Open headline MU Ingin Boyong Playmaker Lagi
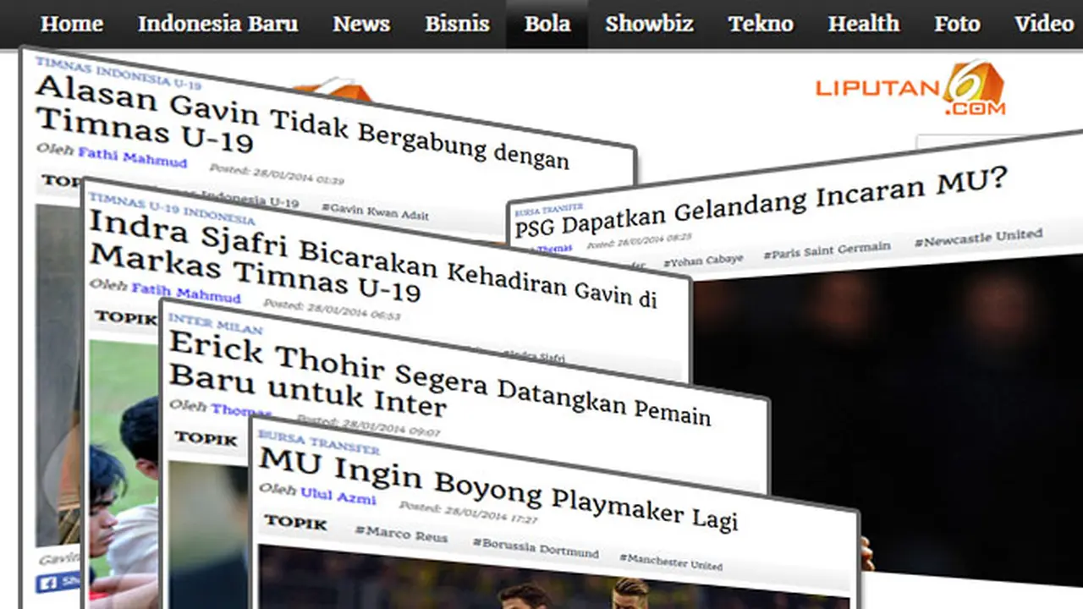This screenshot has width=1083, height=609. click(x=498, y=490)
